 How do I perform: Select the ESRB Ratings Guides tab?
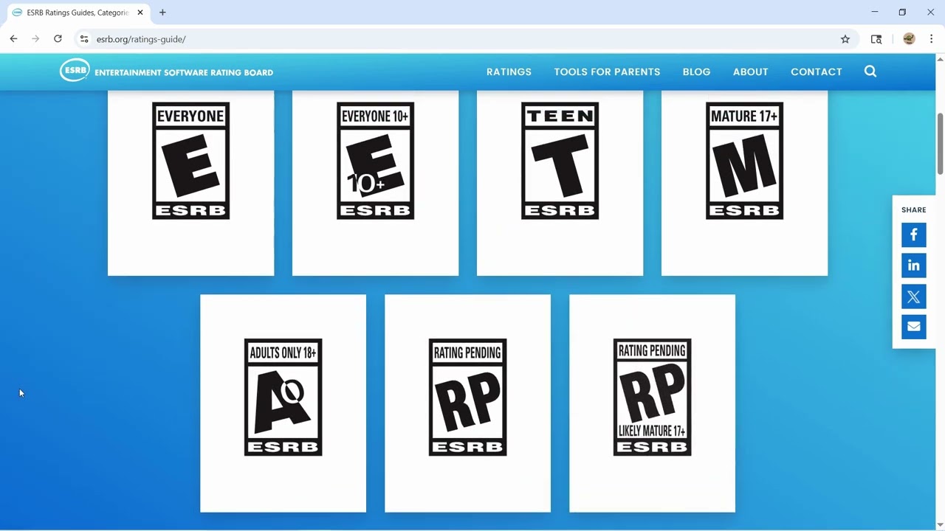78,13
